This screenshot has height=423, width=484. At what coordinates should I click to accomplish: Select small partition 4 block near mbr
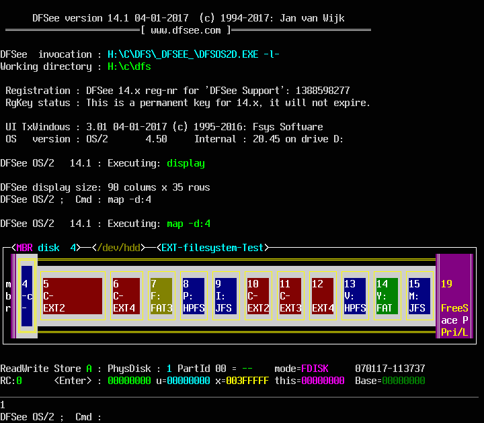click(x=27, y=296)
